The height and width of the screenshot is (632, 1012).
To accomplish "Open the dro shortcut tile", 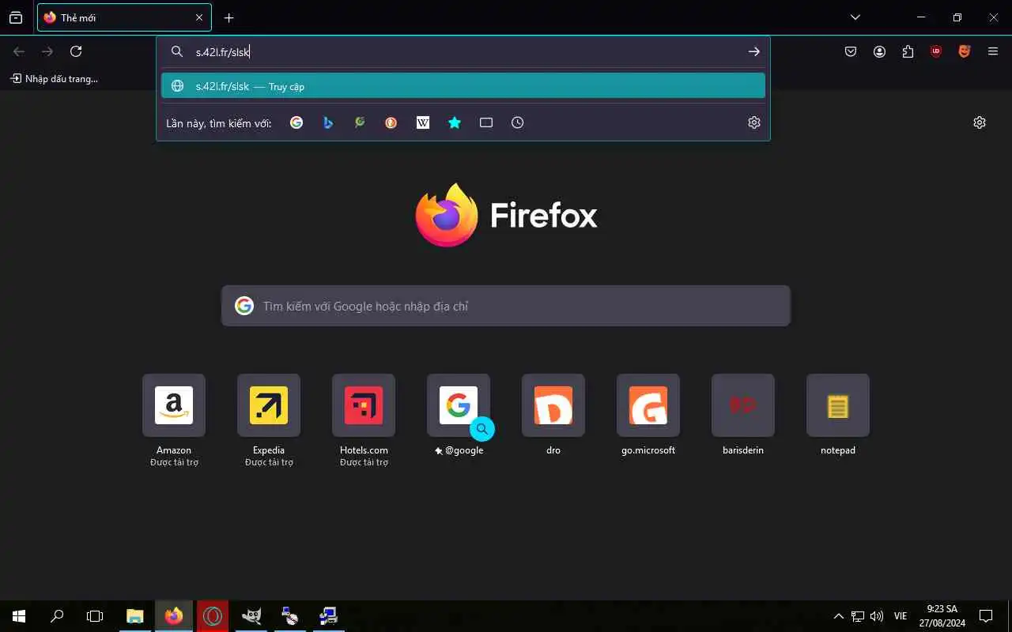I will [553, 405].
